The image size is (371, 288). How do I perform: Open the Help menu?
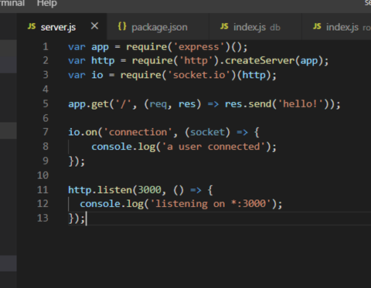pos(46,4)
